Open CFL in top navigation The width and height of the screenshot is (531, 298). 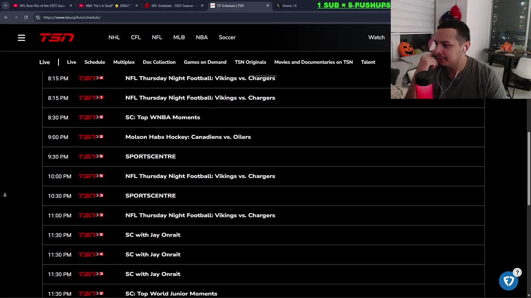click(136, 38)
